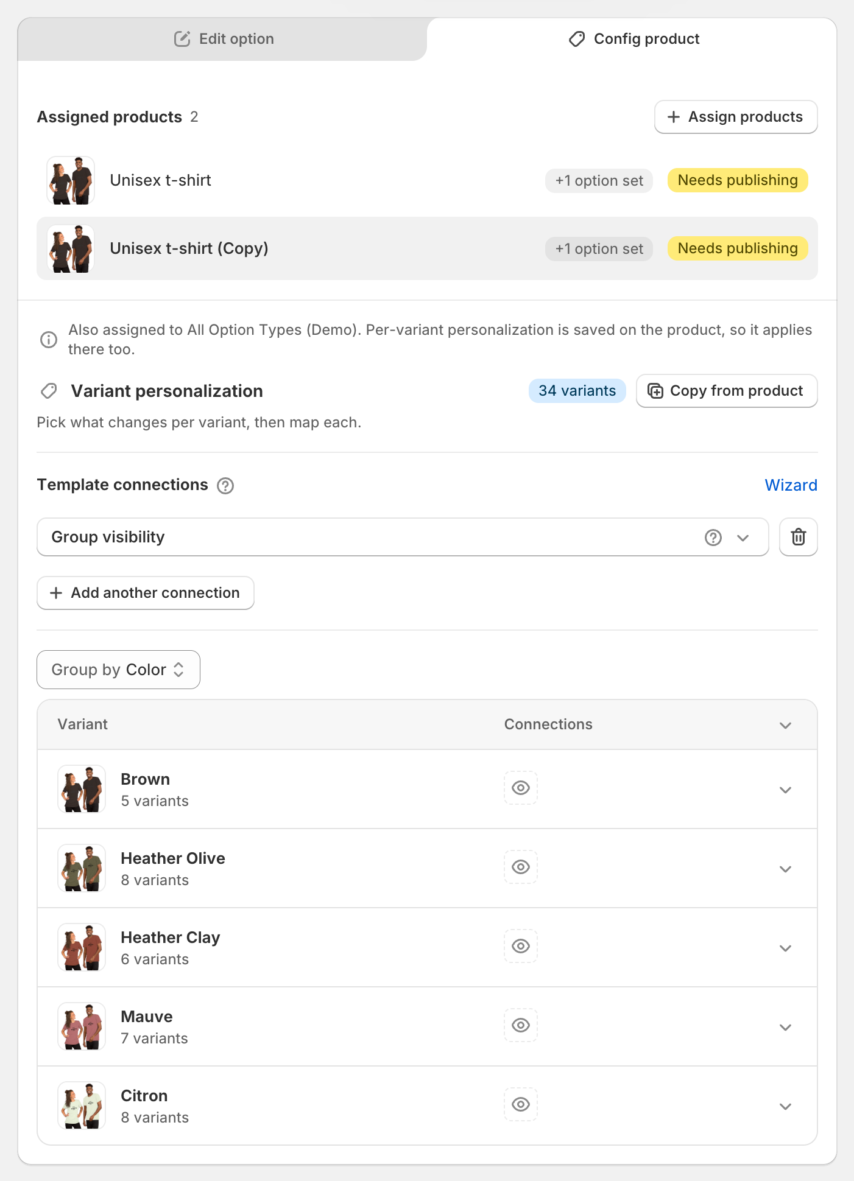Image resolution: width=854 pixels, height=1181 pixels.
Task: Click the Assign products button
Action: (x=736, y=117)
